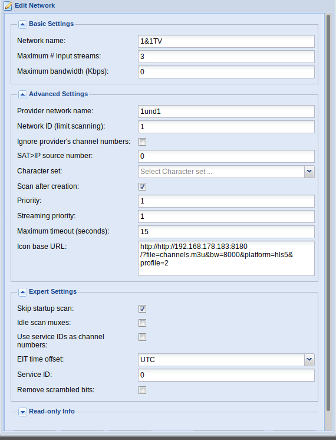Click the Expert Settings heading

click(x=52, y=291)
